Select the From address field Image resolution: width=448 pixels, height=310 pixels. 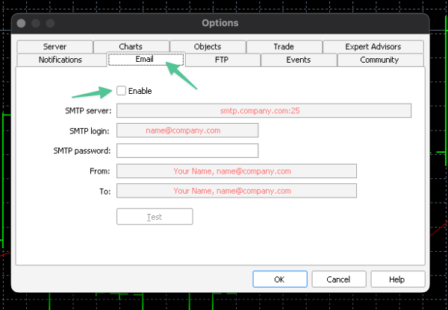coord(237,171)
